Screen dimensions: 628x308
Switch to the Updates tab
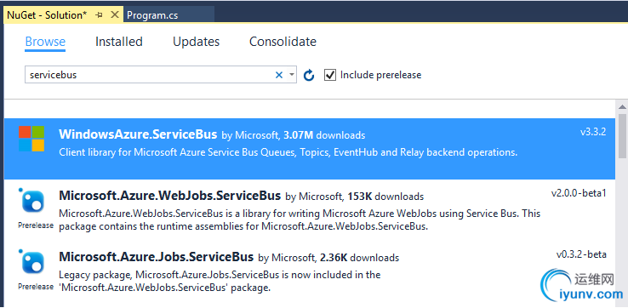pos(197,42)
